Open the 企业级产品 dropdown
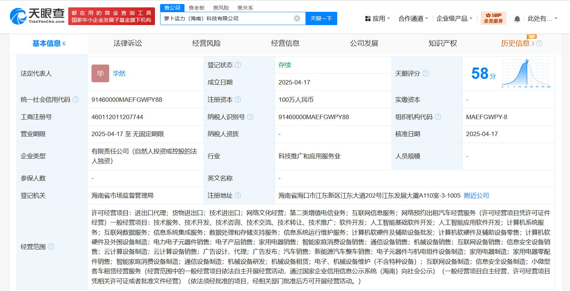 [454, 18]
